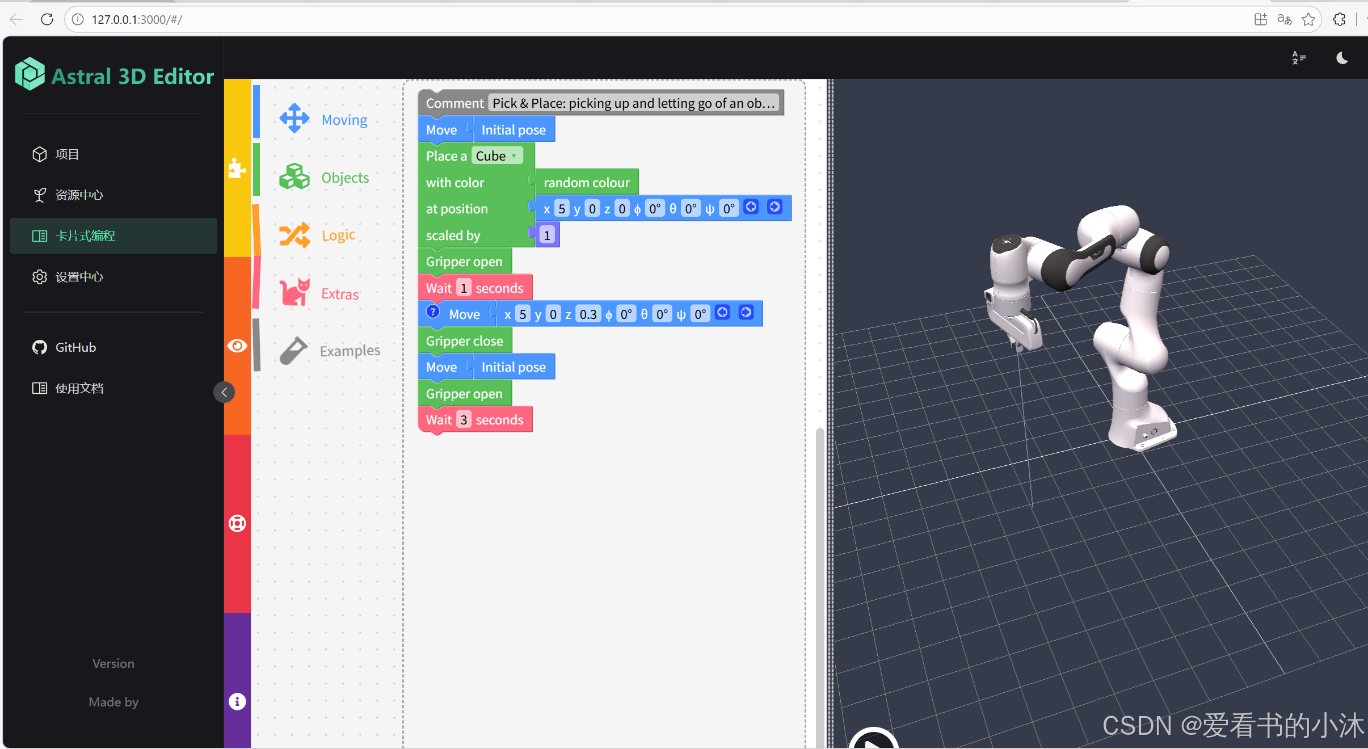Click the address bar URL 127.0.0.1:3000
The image size is (1368, 749).
click(x=137, y=19)
